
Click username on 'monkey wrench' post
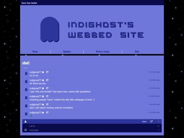(x=35, y=105)
